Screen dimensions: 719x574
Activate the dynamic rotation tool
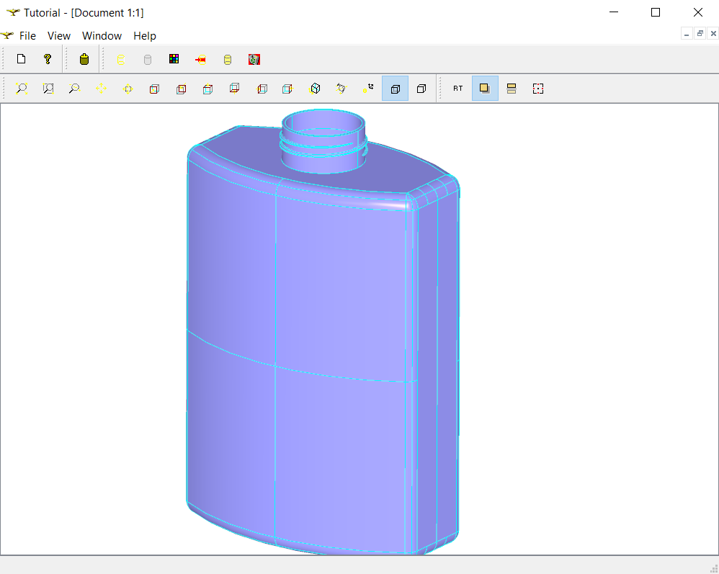pyautogui.click(x=341, y=89)
